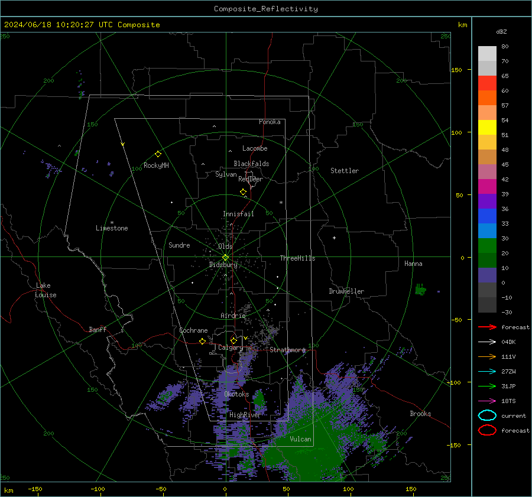Click the asterisk marker above Limestone label
Viewport: 532px width, 497px height.
tap(112, 223)
